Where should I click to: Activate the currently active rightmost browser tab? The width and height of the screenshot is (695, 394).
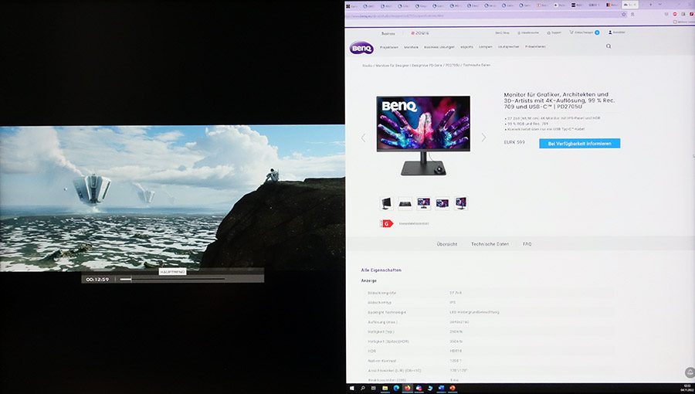coord(630,5)
